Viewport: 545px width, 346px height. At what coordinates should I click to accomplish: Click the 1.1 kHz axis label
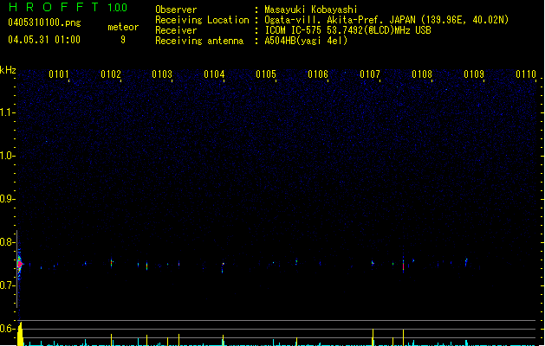pos(6,112)
